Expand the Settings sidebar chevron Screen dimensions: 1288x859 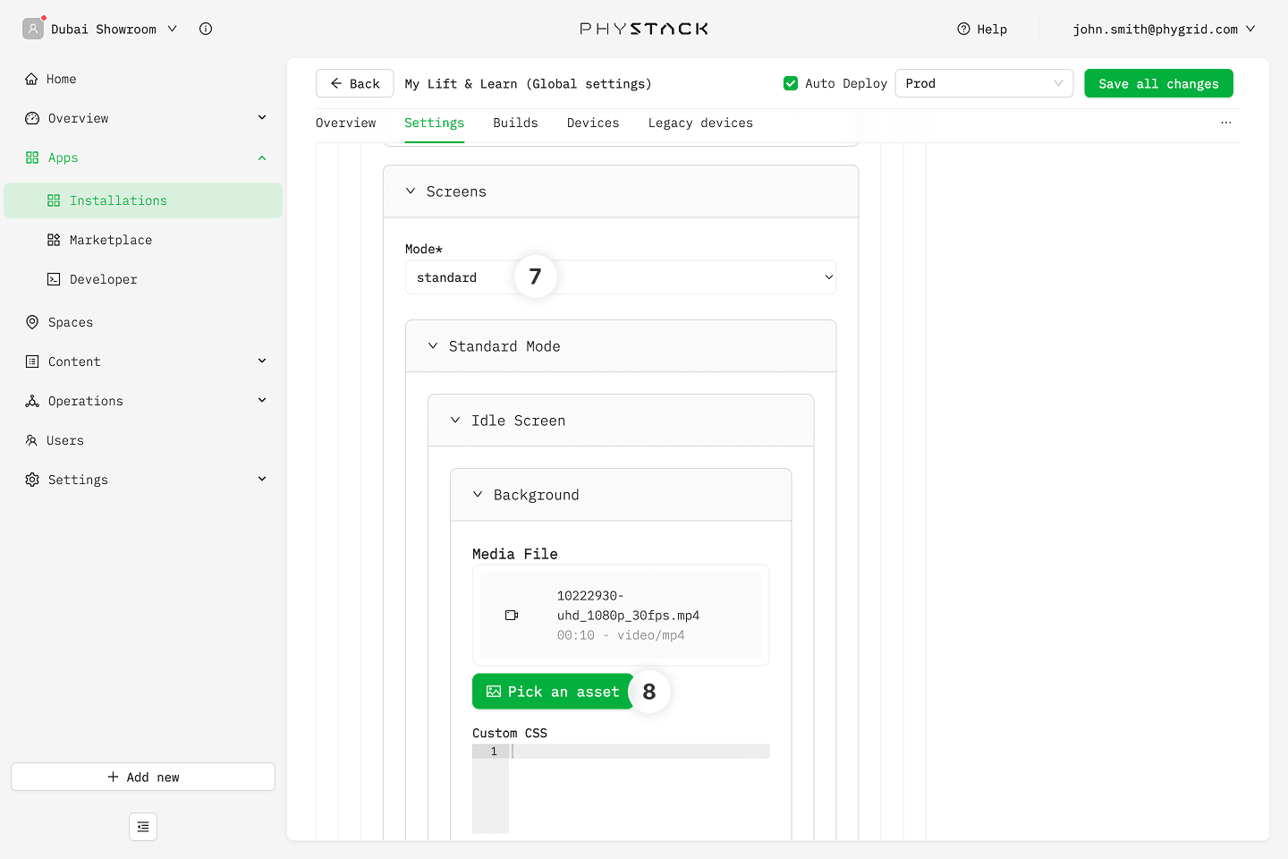pyautogui.click(x=262, y=480)
